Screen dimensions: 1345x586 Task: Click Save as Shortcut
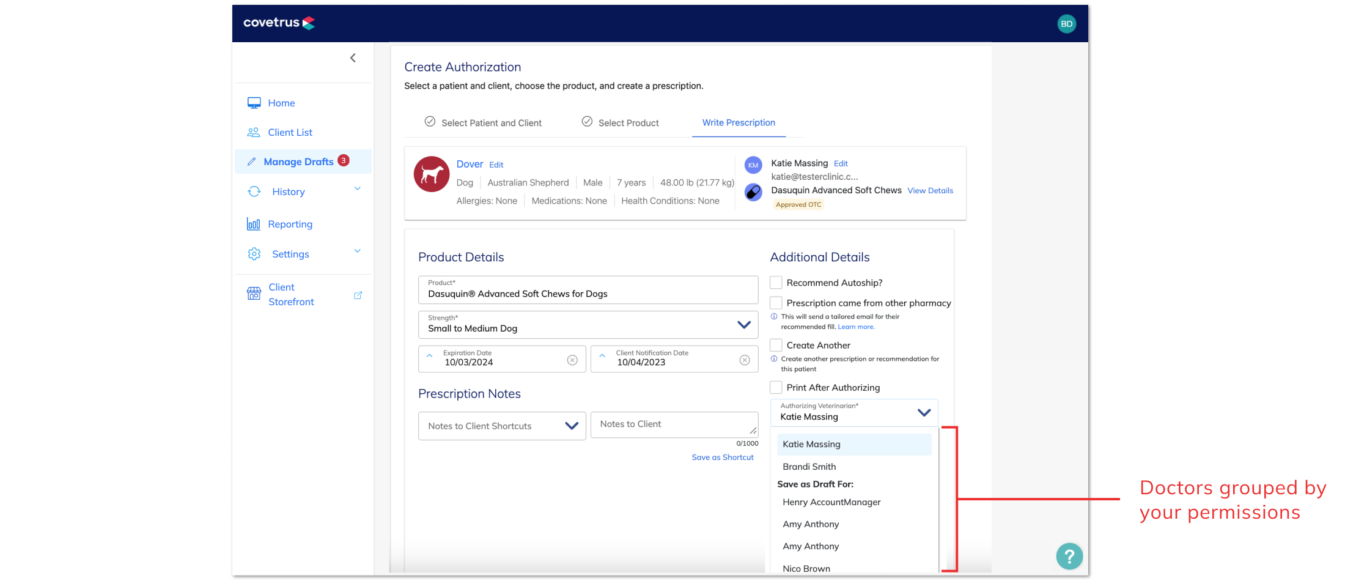(x=723, y=458)
